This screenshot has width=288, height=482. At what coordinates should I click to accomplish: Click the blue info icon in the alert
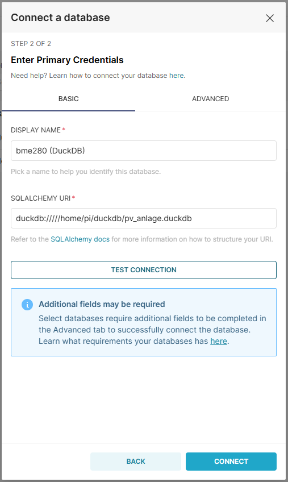tap(27, 305)
